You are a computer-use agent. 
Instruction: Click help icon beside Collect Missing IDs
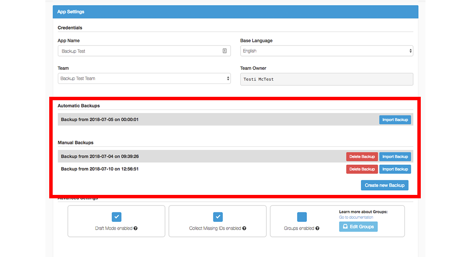click(244, 229)
